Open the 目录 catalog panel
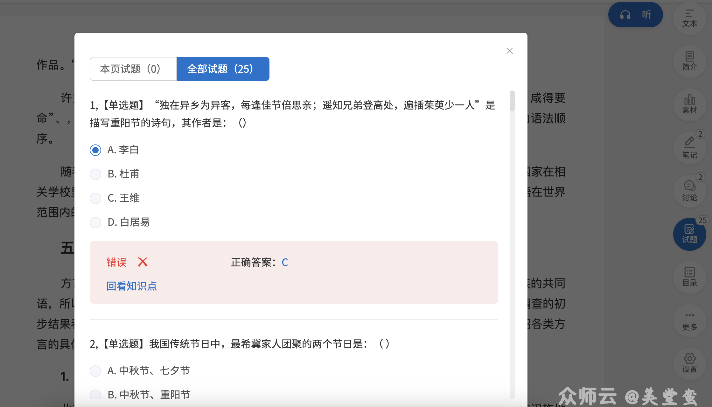The width and height of the screenshot is (712, 407). click(x=689, y=278)
